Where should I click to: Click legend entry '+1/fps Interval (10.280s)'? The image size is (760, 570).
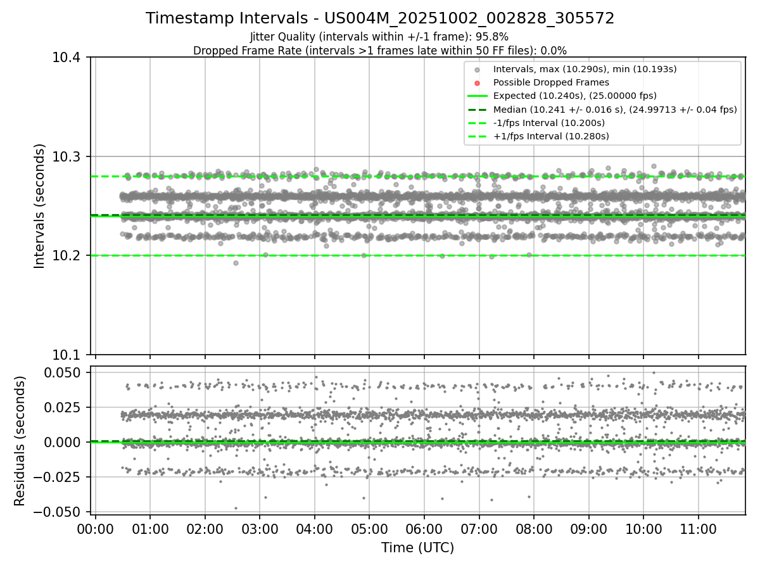(x=551, y=136)
